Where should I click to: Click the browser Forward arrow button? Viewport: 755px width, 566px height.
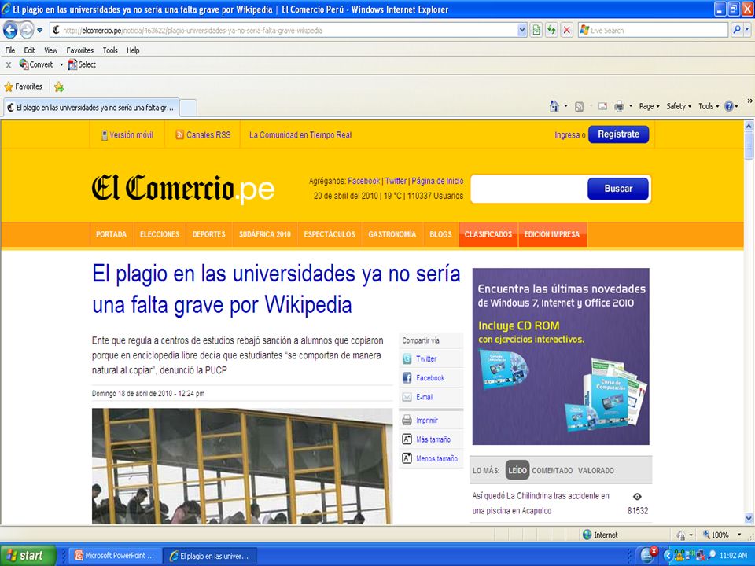pyautogui.click(x=27, y=30)
